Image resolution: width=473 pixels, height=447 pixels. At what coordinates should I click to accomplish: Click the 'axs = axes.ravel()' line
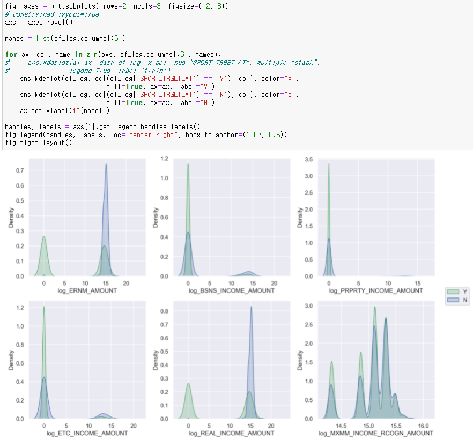coord(39,23)
